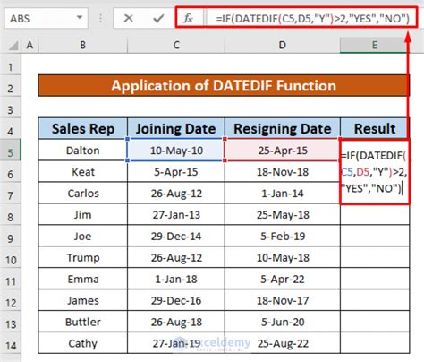Click resigning date '1-Jan-14'
The image size is (424, 362).
click(283, 194)
